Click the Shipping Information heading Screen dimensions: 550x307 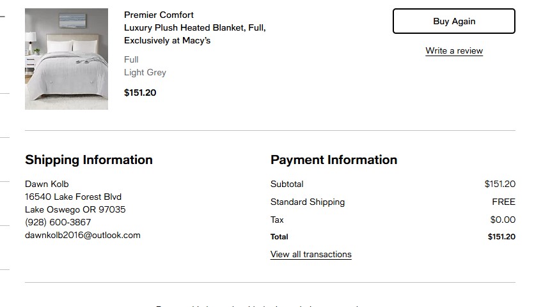89,160
